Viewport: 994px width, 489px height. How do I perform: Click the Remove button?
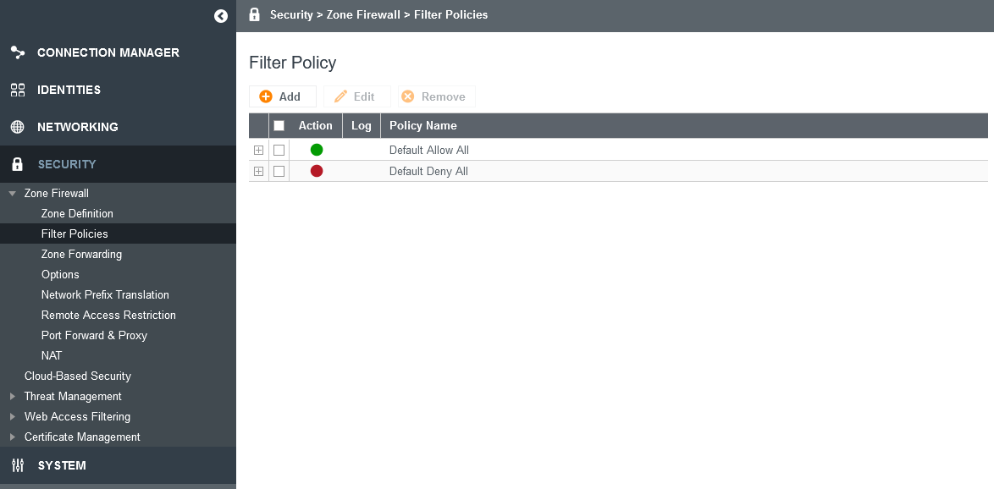437,96
